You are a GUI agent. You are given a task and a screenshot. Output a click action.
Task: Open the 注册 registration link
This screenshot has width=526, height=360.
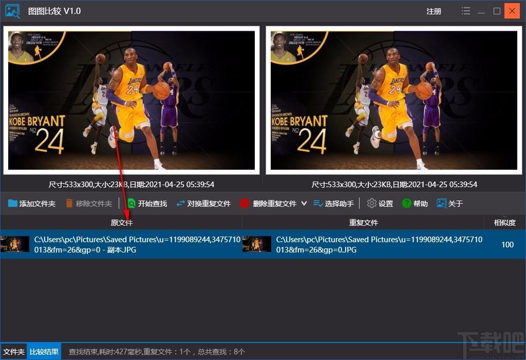pyautogui.click(x=434, y=11)
